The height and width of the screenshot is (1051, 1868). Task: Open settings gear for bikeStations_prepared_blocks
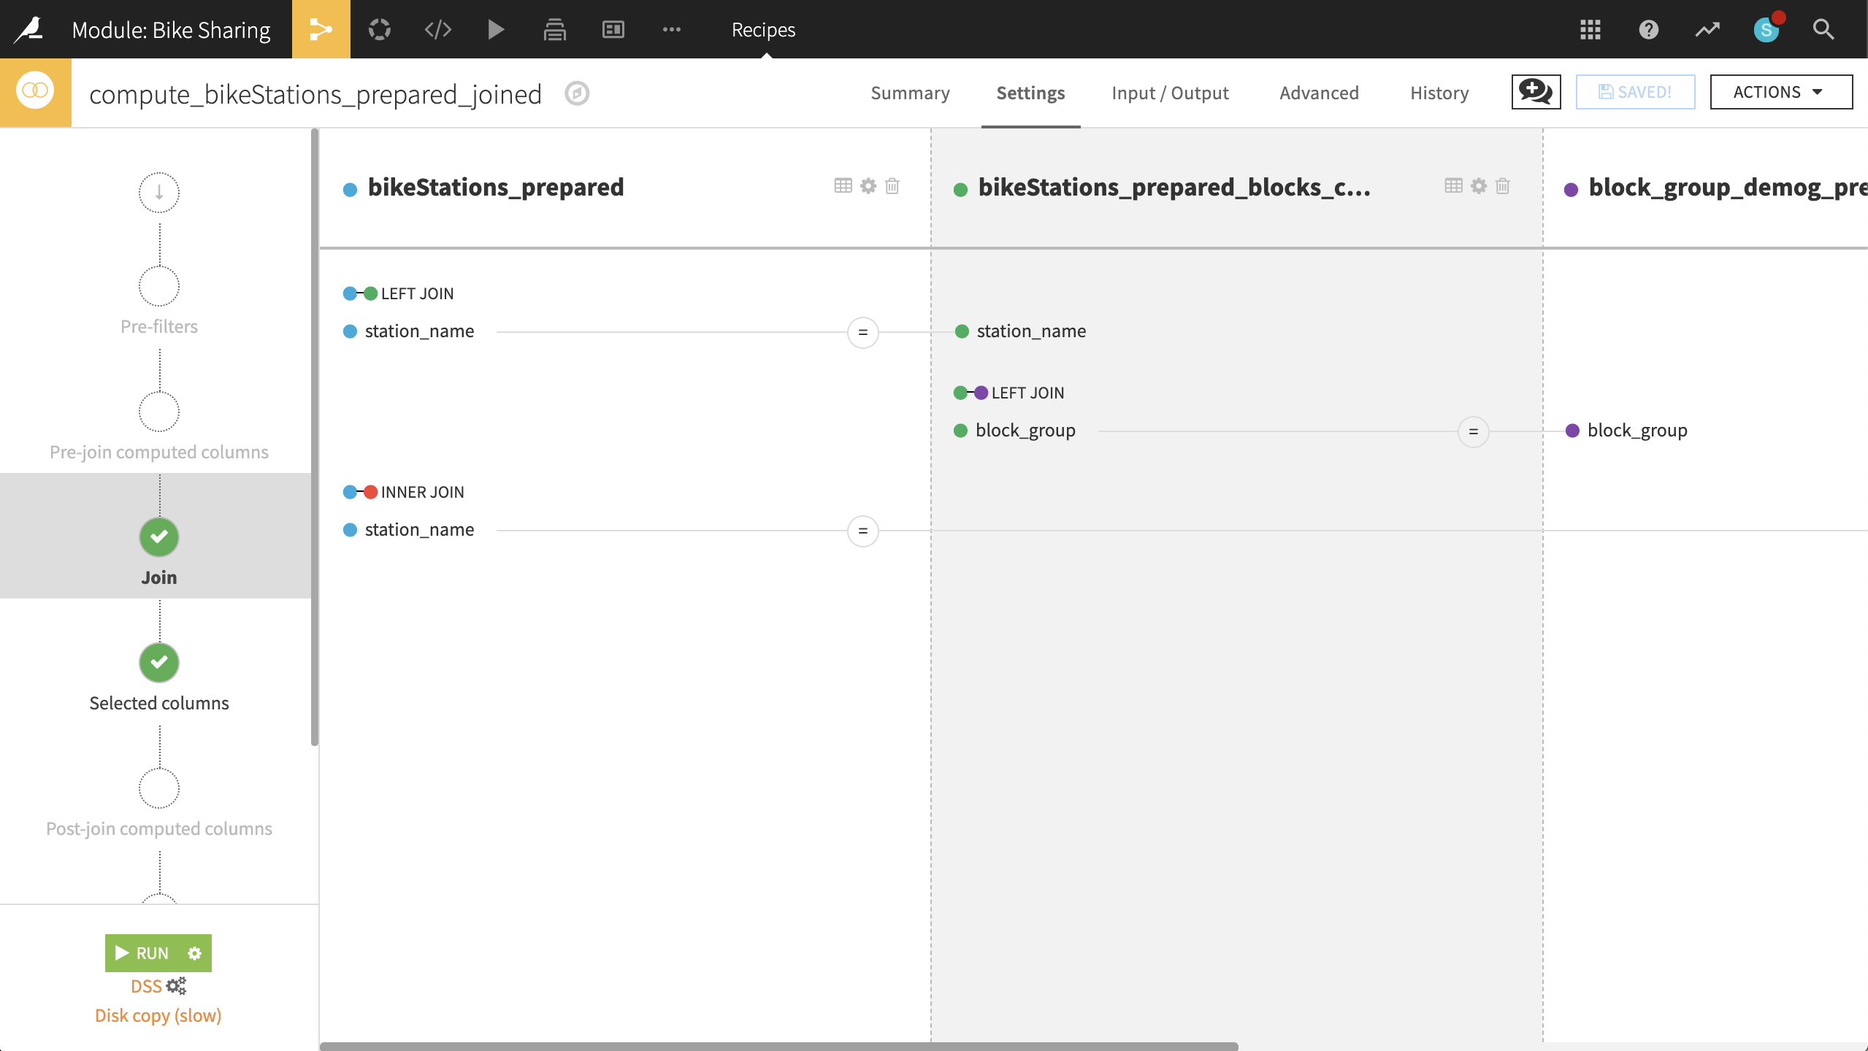(x=1479, y=185)
